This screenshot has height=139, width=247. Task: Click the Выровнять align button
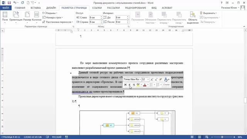pyautogui.click(x=209, y=13)
